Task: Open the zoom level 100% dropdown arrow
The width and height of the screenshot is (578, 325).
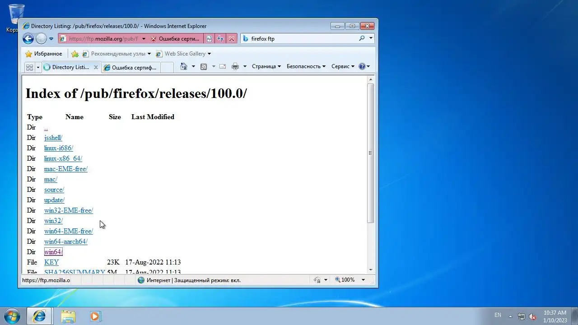Action: (363, 280)
